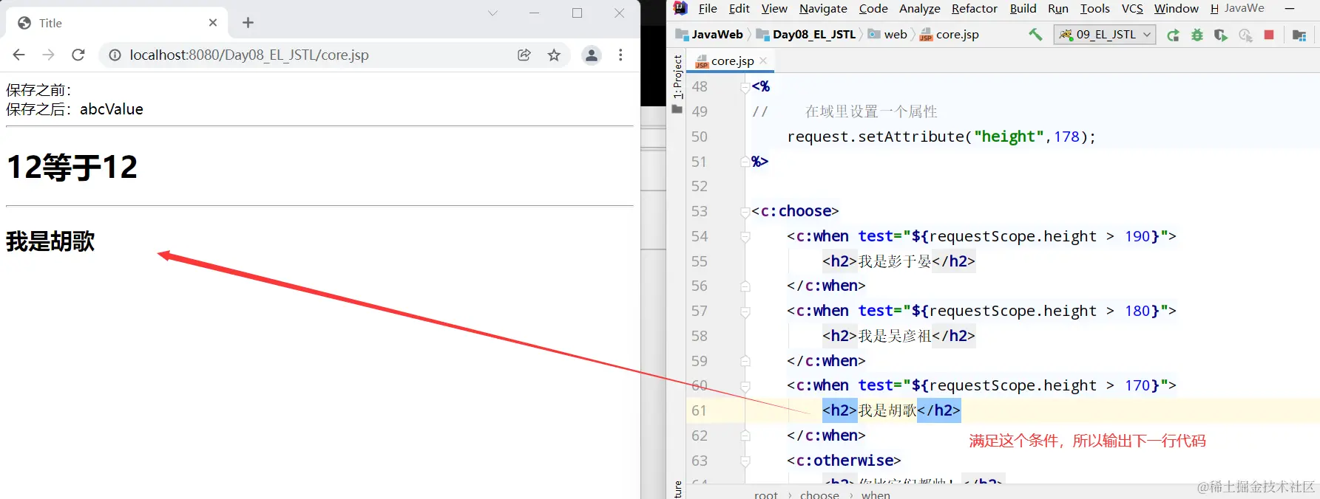Bookmark this page with the star

554,55
